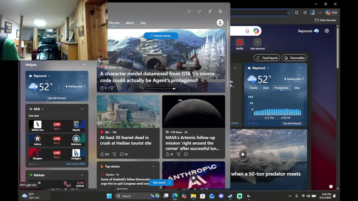Open Edge profile avatar in toolbar
This screenshot has width=358, height=201.
(313, 13)
